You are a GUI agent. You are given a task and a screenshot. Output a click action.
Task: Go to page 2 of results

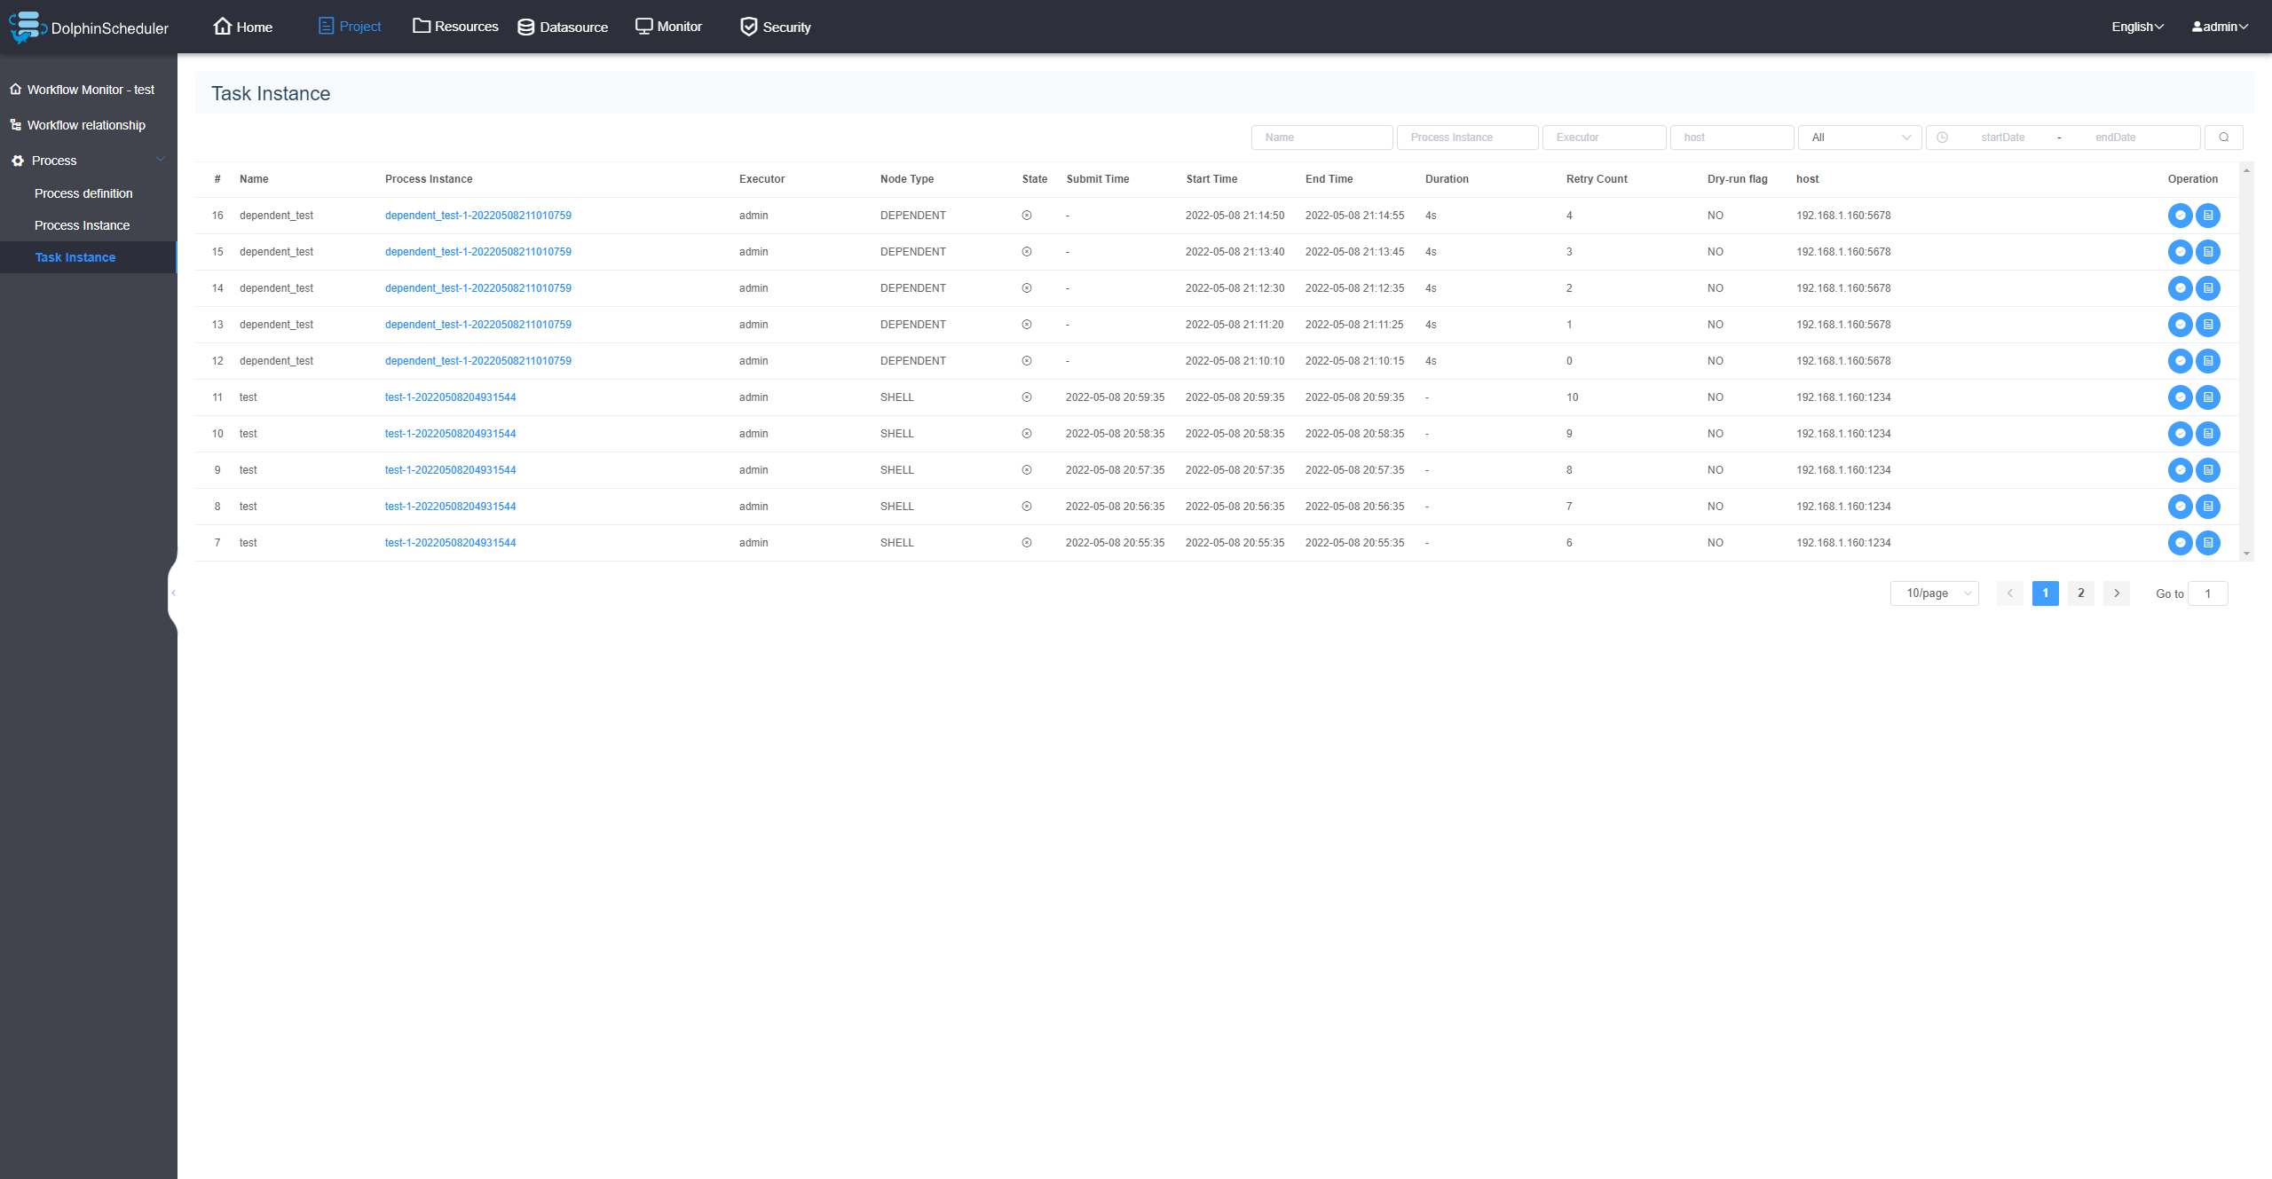[2080, 593]
